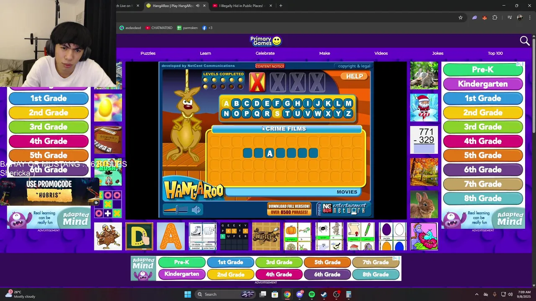Click Kindergarten in the bottom banner ad
This screenshot has width=536, height=301.
(182, 274)
